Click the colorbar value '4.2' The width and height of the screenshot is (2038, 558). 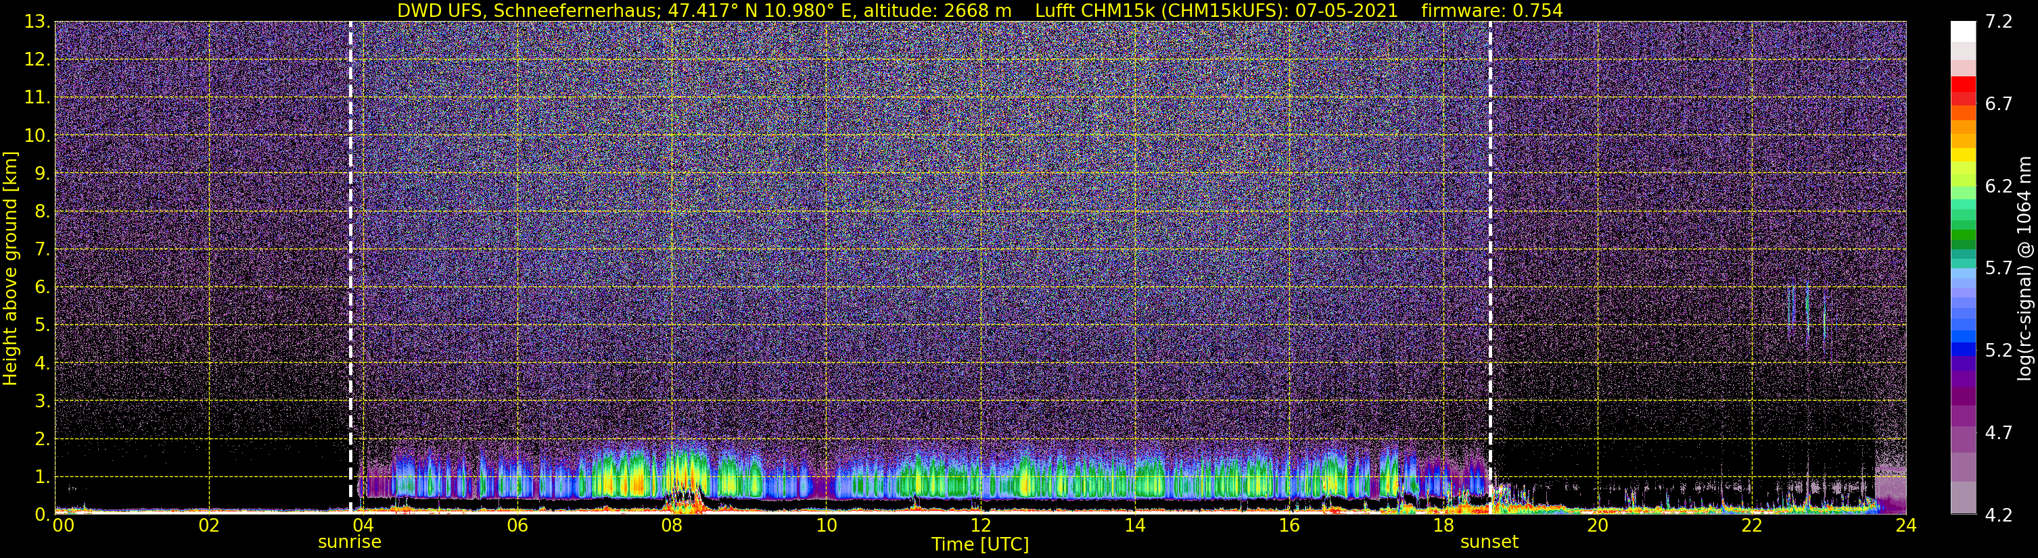(x=1999, y=515)
